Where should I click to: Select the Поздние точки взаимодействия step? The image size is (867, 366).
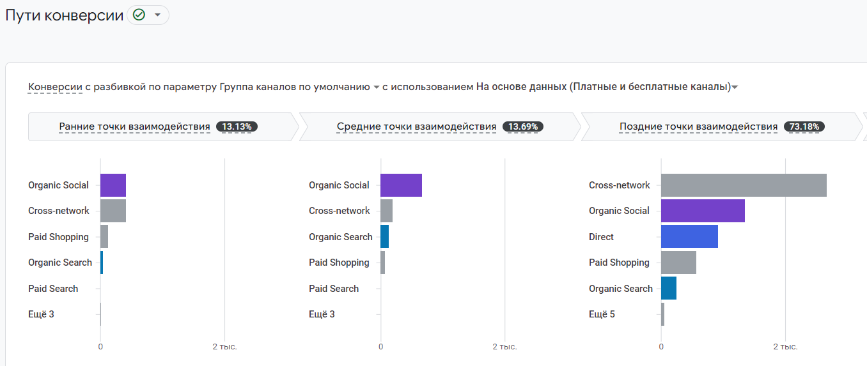[698, 126]
